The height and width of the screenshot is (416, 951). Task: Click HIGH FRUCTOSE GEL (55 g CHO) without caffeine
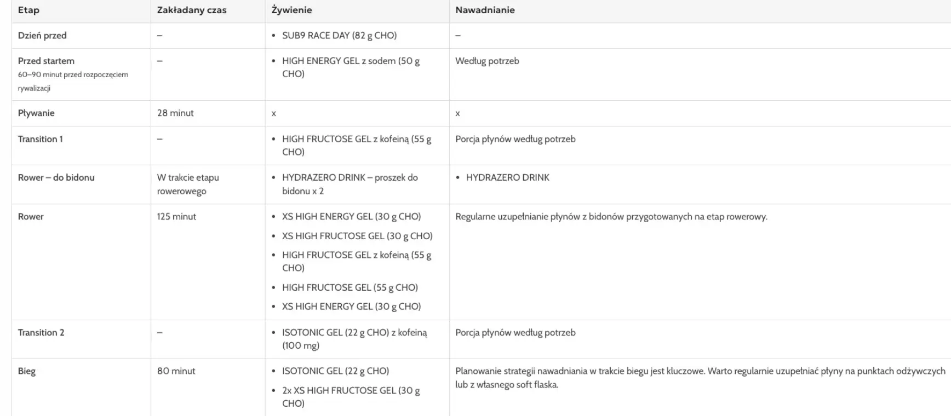[x=350, y=287]
